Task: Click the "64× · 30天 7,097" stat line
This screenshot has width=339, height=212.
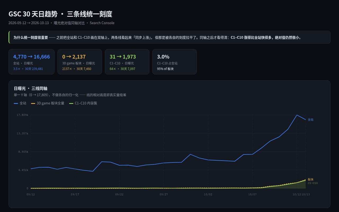Action: 122,69
